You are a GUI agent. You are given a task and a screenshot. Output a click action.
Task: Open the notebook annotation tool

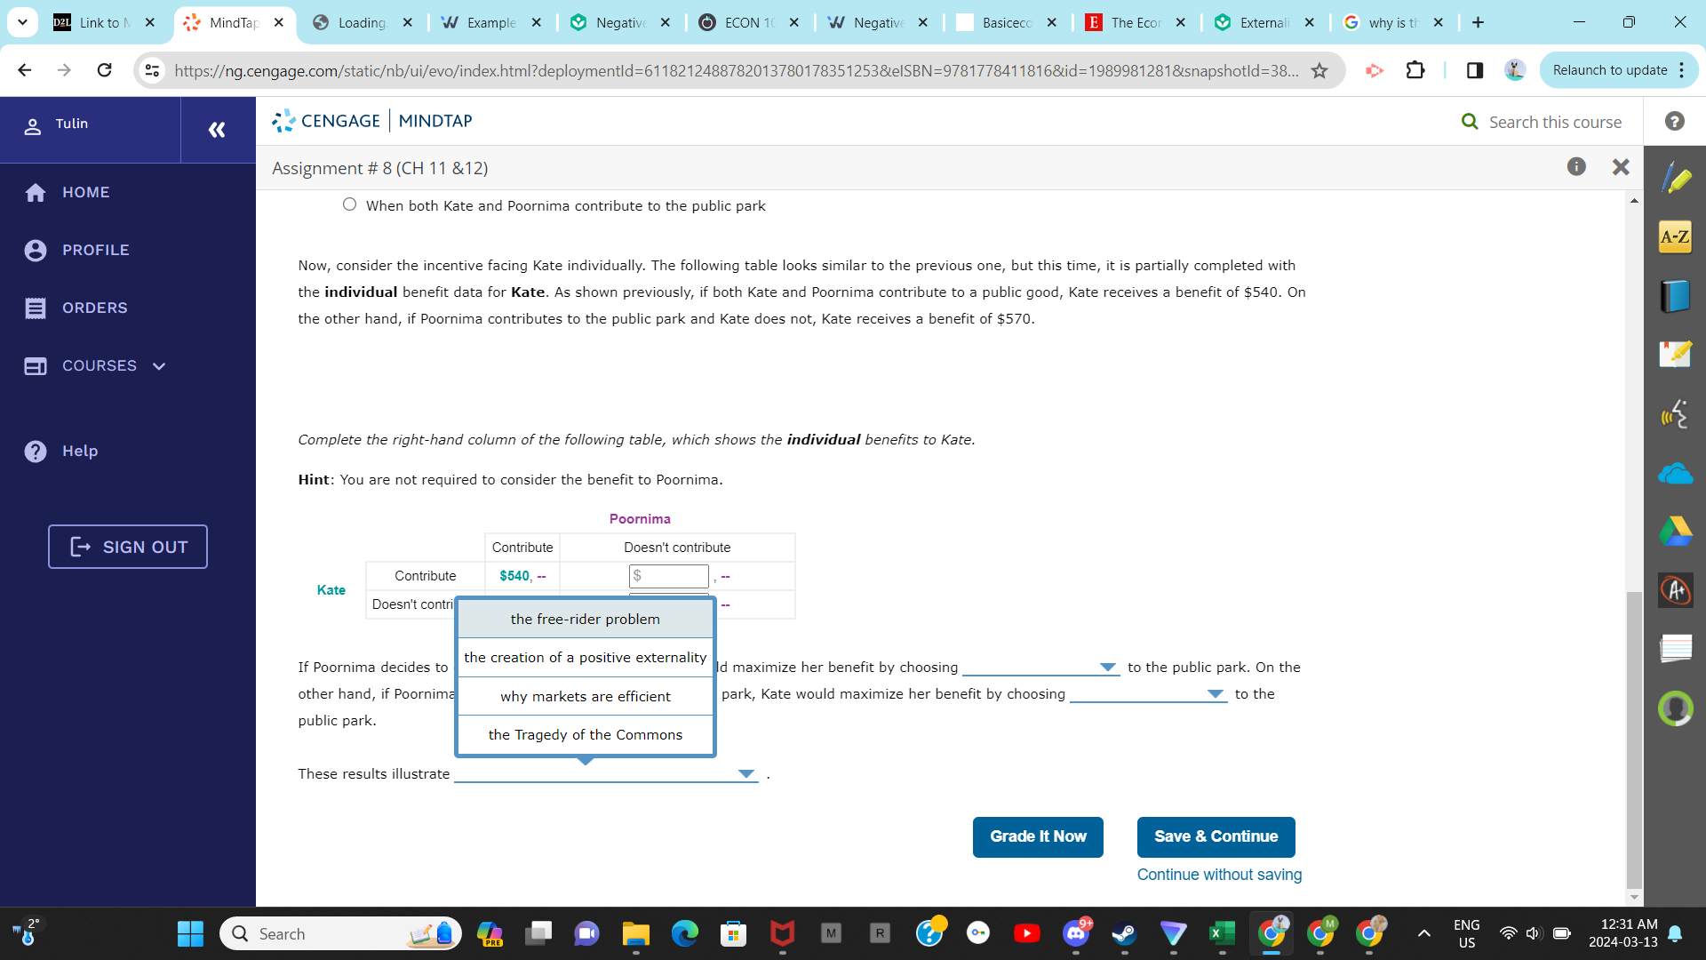(x=1676, y=354)
